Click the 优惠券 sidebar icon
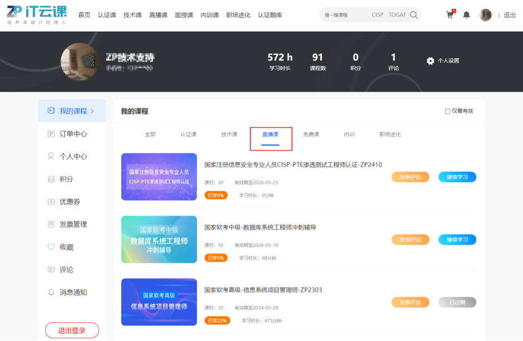This screenshot has height=341, width=523. point(51,202)
